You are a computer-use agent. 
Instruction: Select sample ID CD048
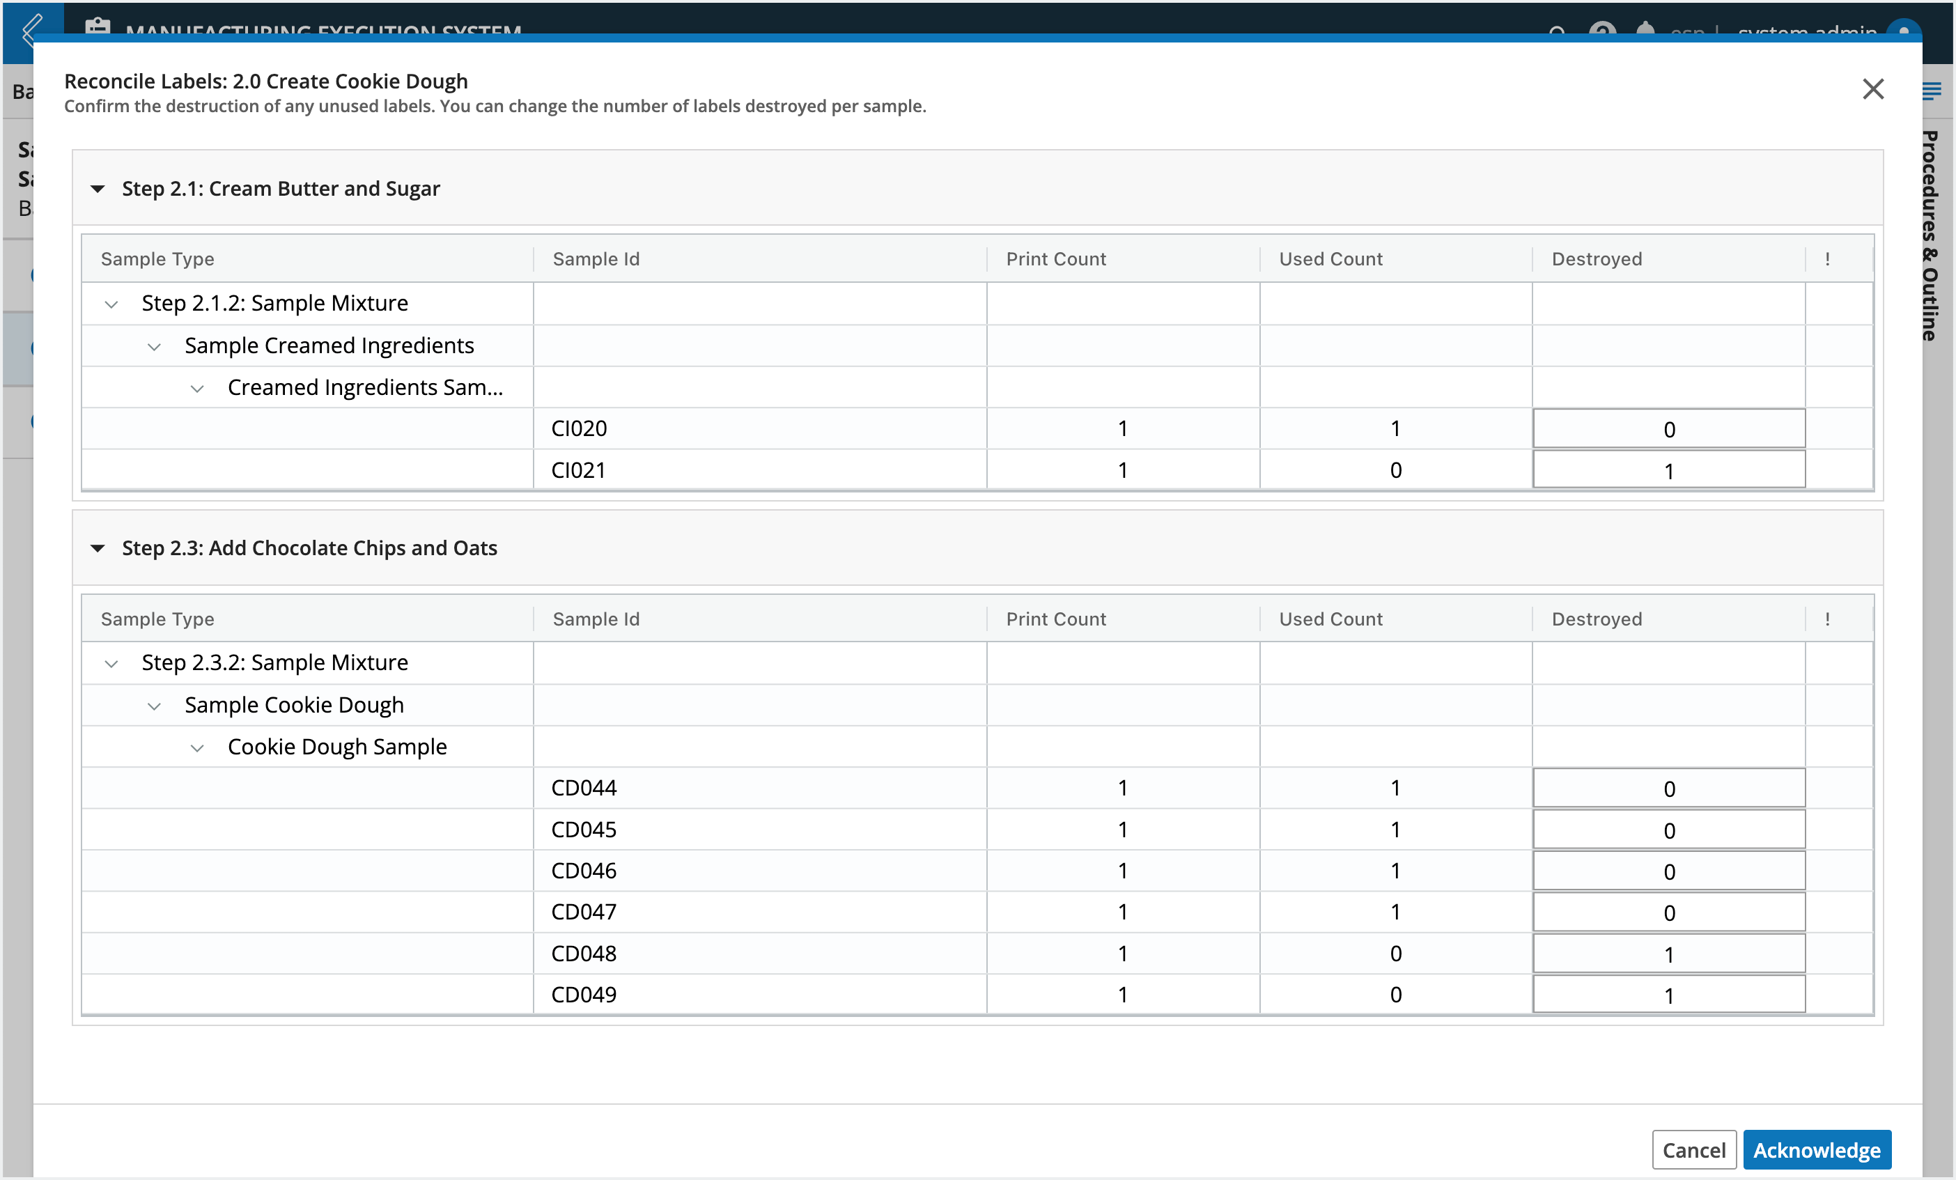click(x=584, y=954)
